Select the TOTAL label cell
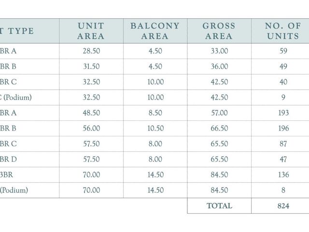Viewport: 309px width, 232px height. coord(219,206)
